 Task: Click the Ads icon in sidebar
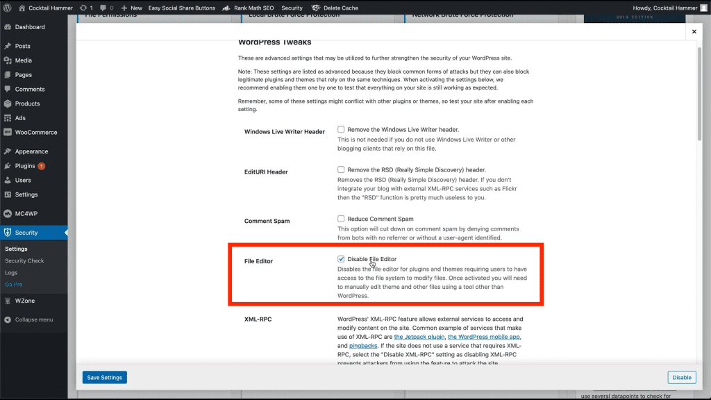pos(8,118)
